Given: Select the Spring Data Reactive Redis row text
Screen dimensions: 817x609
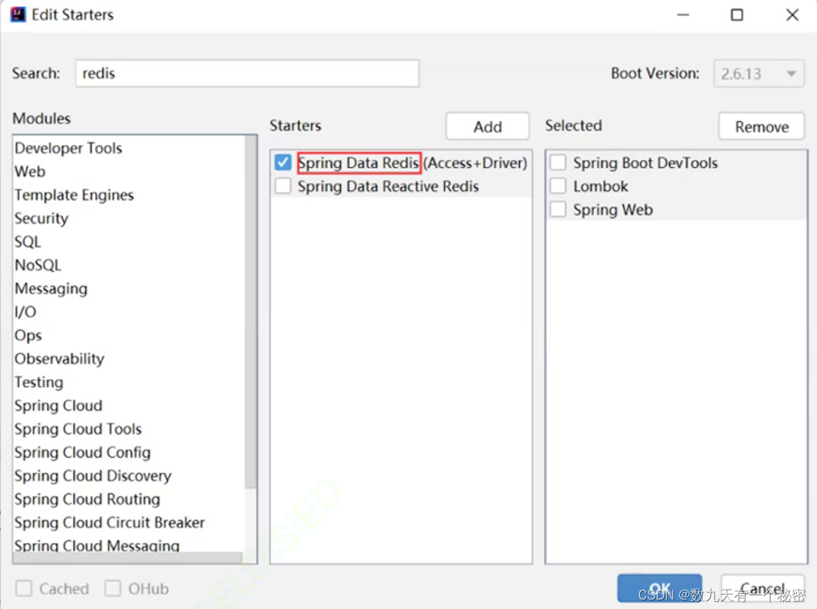Looking at the screenshot, I should tap(388, 186).
